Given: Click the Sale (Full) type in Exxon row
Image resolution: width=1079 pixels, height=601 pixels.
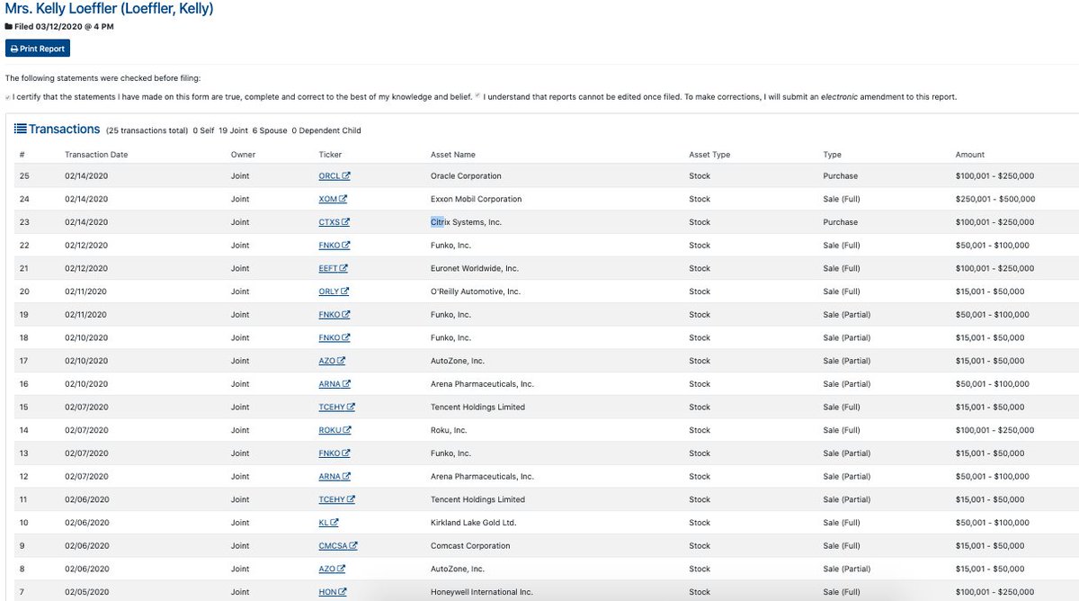Looking at the screenshot, I should click(842, 199).
